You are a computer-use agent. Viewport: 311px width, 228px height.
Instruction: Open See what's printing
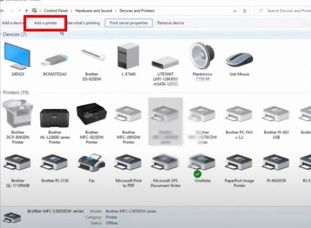83,23
